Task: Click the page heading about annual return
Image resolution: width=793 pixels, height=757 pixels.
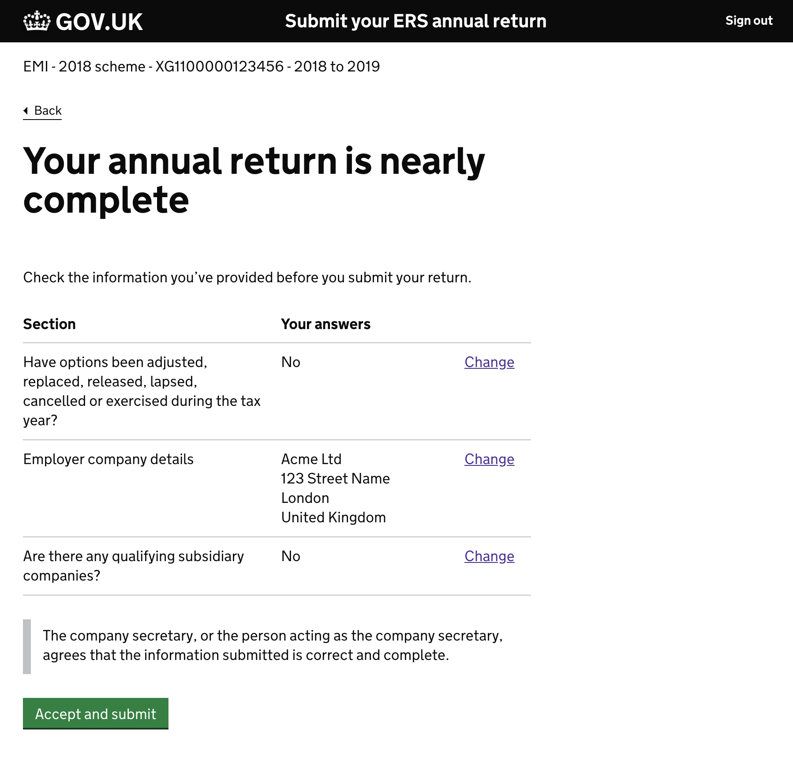Action: coord(254,180)
